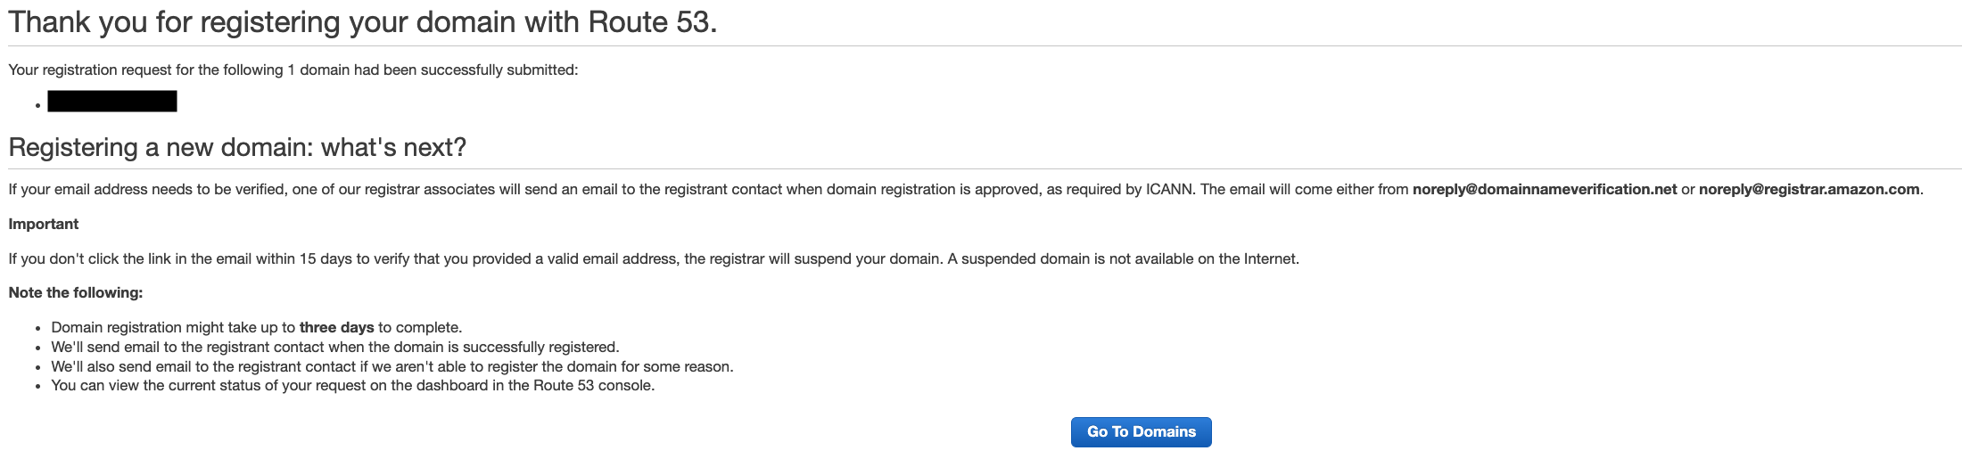This screenshot has height=459, width=1962.
Task: Click the noreply@domainnameverification.net email address
Action: (1544, 189)
